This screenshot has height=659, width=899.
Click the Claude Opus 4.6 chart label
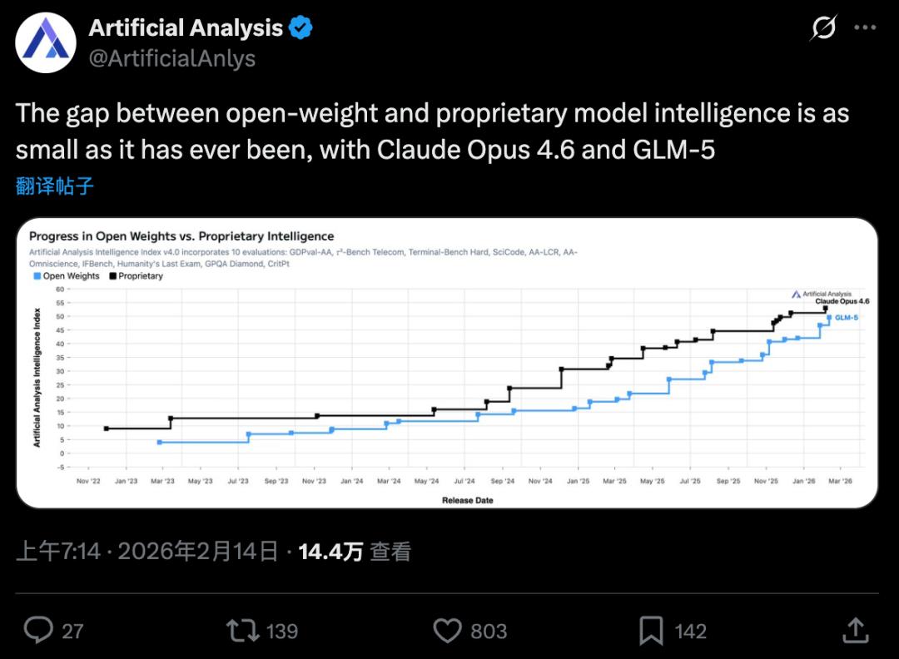pyautogui.click(x=842, y=301)
